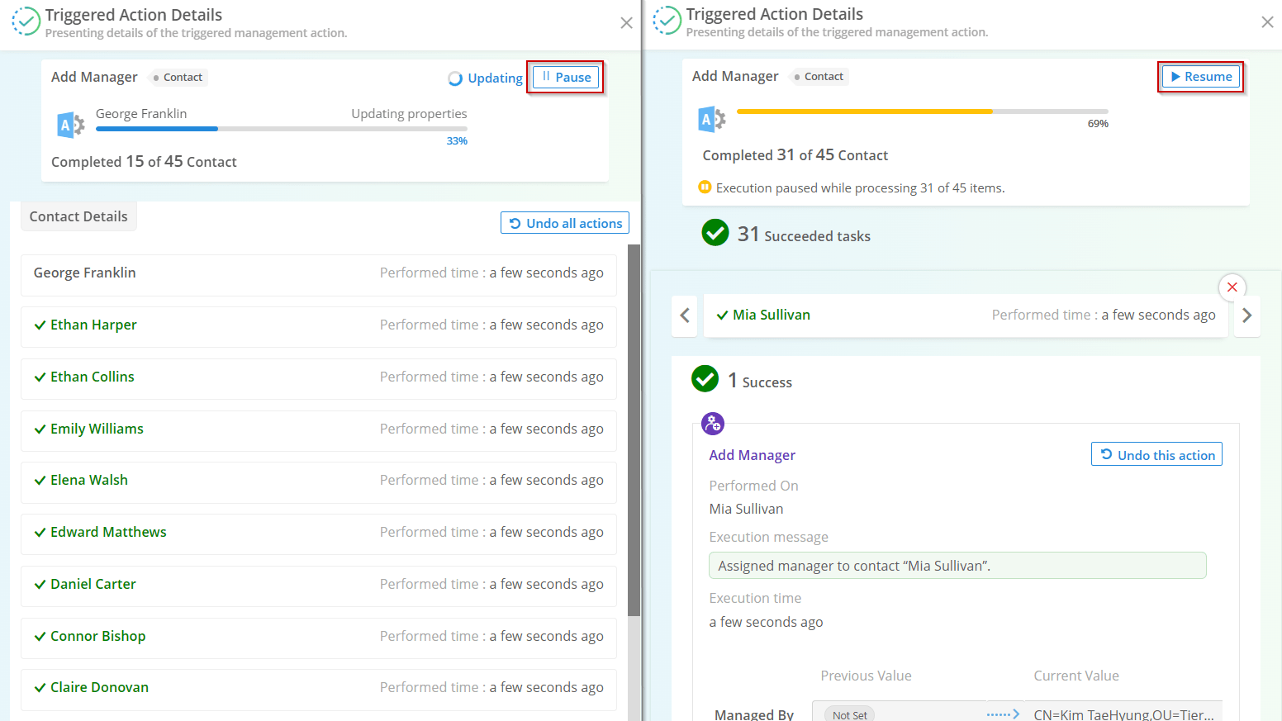1282x721 pixels.
Task: Click the Add Manager link title
Action: (753, 455)
